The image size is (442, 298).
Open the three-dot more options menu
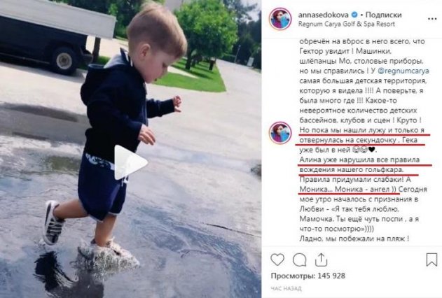[432, 19]
